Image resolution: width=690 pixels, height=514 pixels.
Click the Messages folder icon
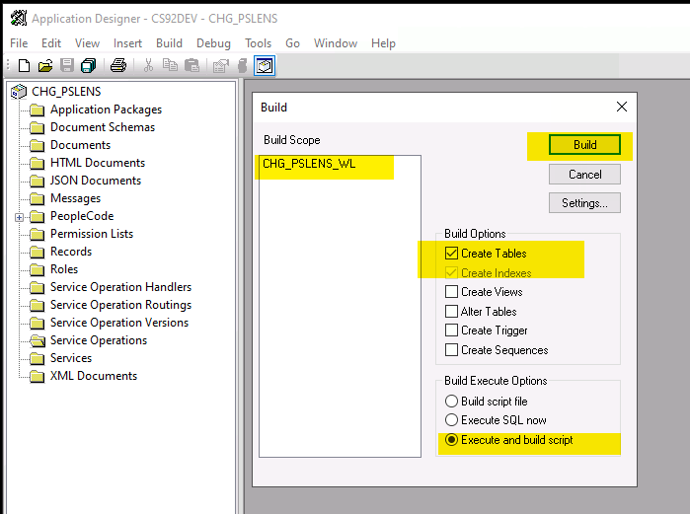38,198
